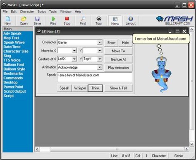This screenshot has width=196, height=160.
Task: Click the horizontal scrollbar thumb
Action: [117, 149]
